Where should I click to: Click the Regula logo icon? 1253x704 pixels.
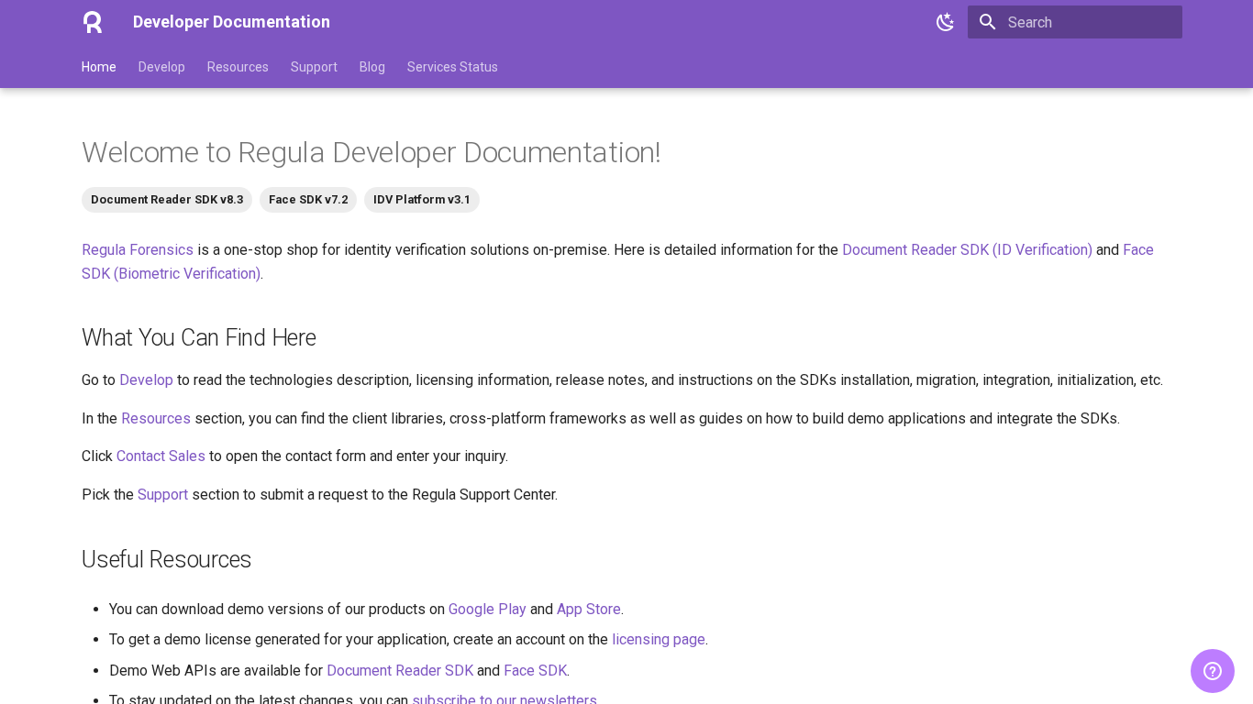coord(93,22)
